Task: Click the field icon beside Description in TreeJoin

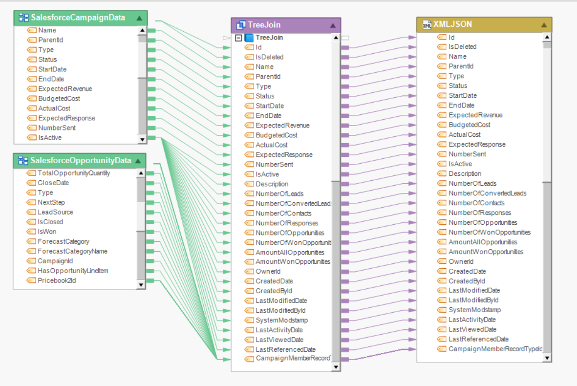Action: pyautogui.click(x=249, y=184)
